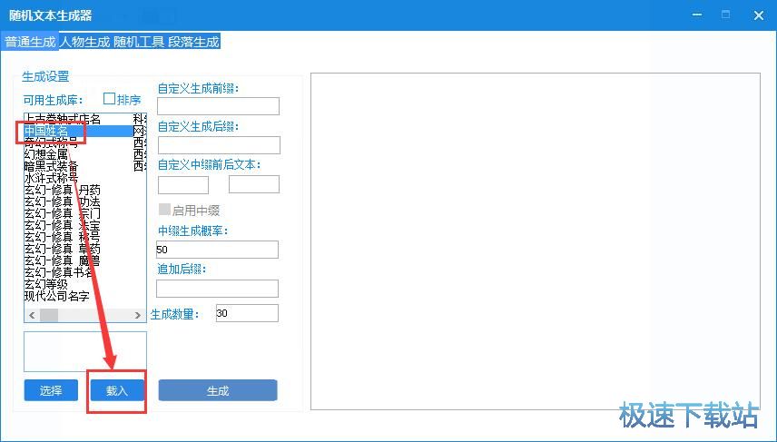Select 暗黑式装备 in the library list
The image size is (777, 442).
point(51,166)
